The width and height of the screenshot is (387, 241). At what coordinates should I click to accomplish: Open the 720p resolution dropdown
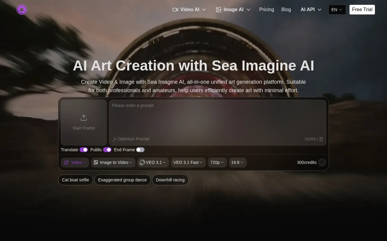(x=217, y=162)
